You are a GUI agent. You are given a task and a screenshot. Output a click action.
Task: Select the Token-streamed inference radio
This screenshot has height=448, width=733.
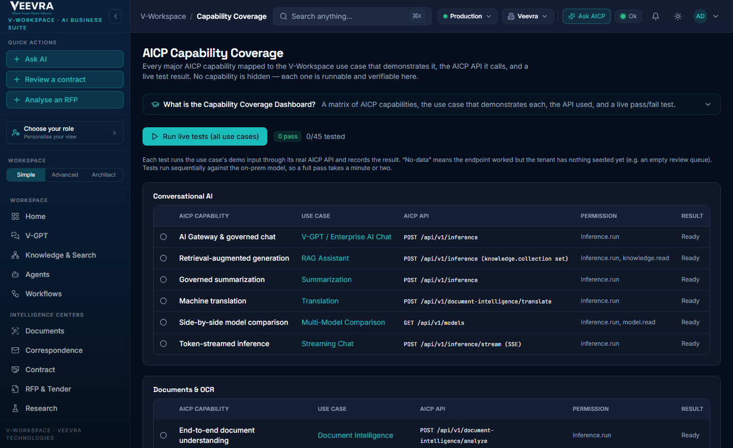163,344
